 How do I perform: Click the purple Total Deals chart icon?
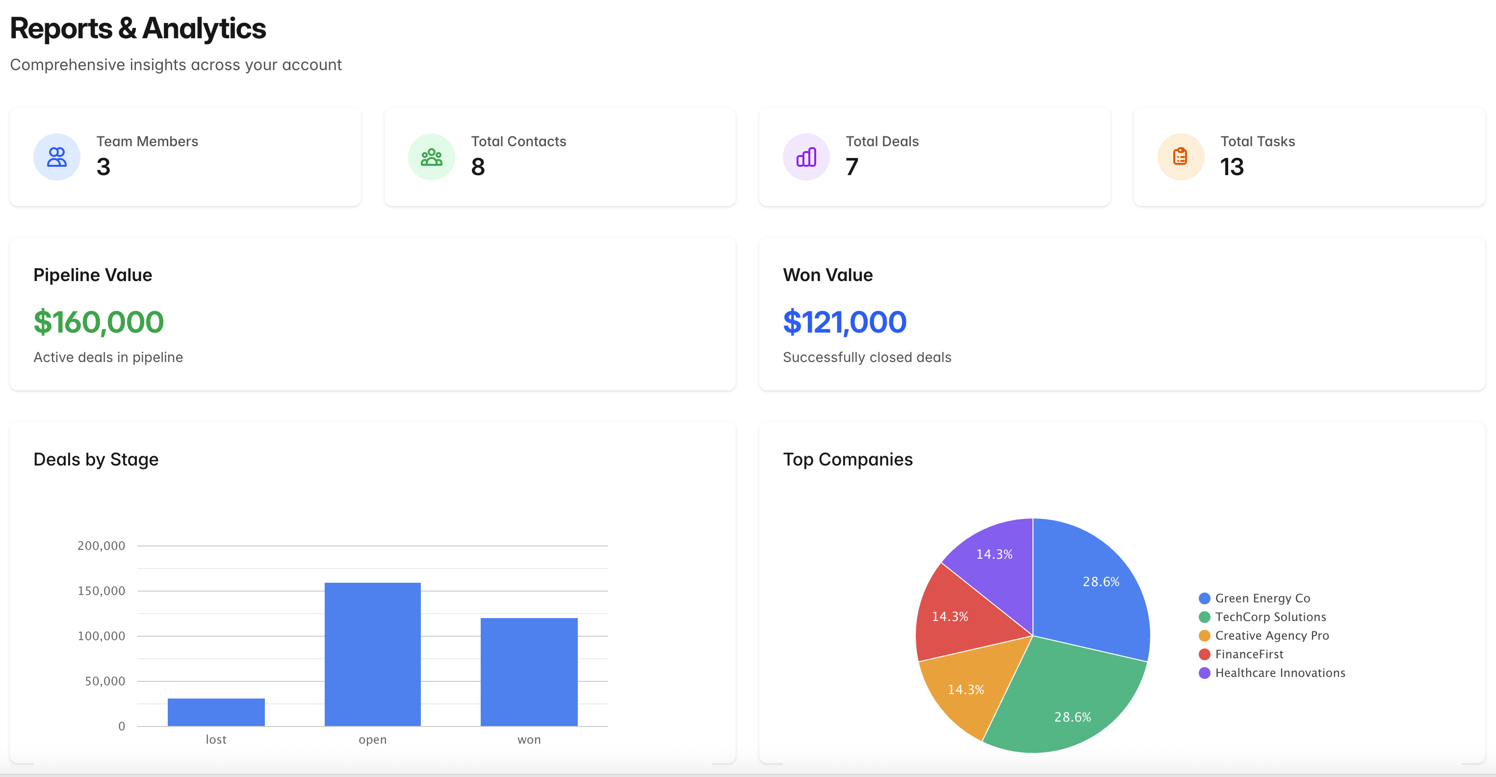tap(806, 157)
